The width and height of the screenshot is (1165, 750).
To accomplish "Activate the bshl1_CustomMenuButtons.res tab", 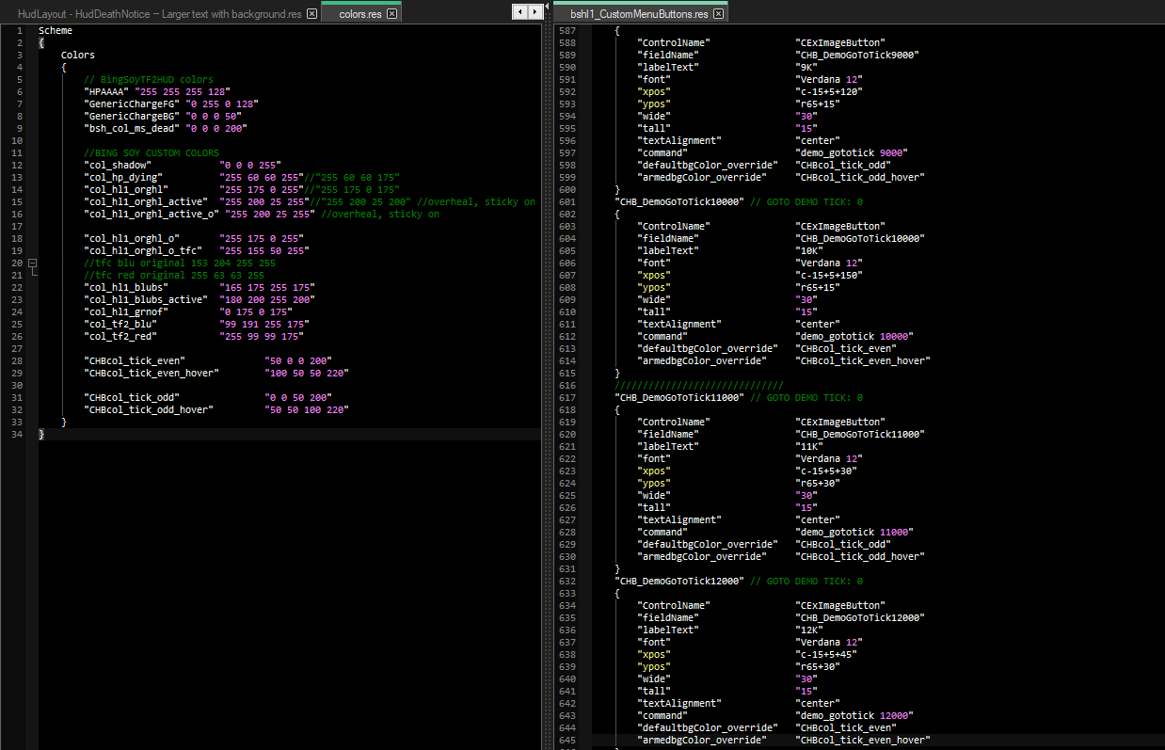I will [x=639, y=14].
